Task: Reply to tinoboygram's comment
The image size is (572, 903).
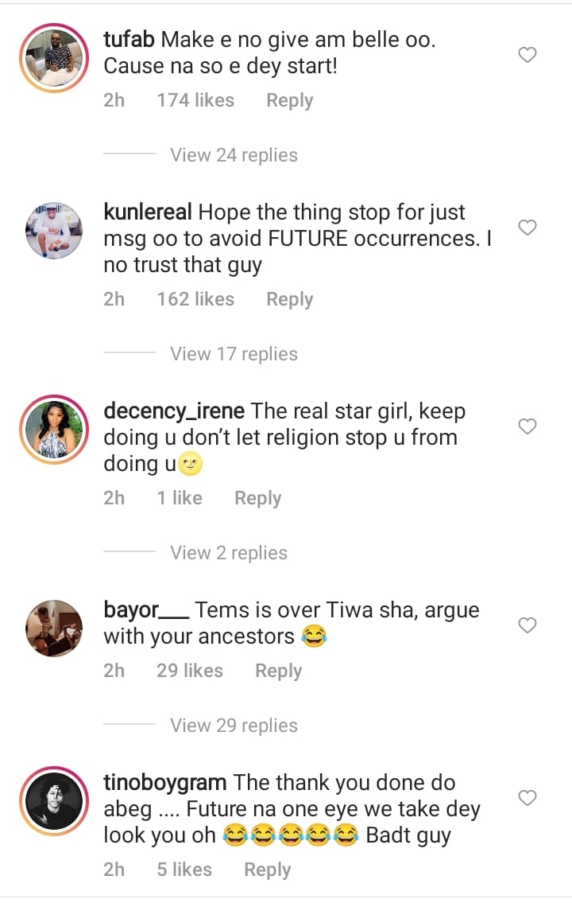Action: [x=267, y=870]
